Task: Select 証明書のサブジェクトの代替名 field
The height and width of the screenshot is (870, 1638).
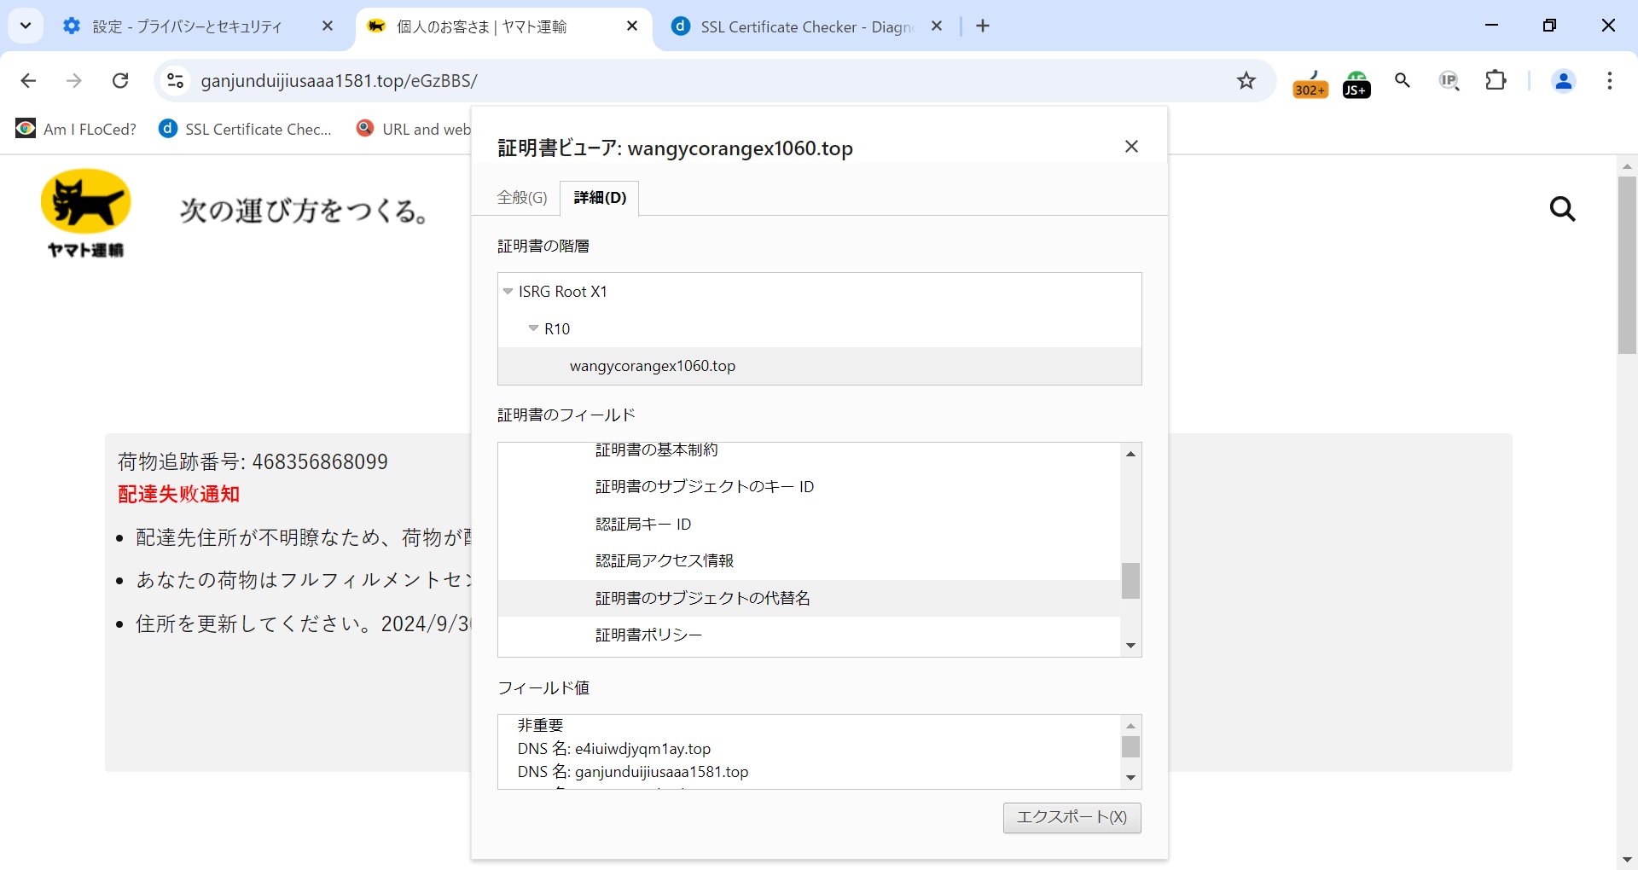Action: click(809, 598)
